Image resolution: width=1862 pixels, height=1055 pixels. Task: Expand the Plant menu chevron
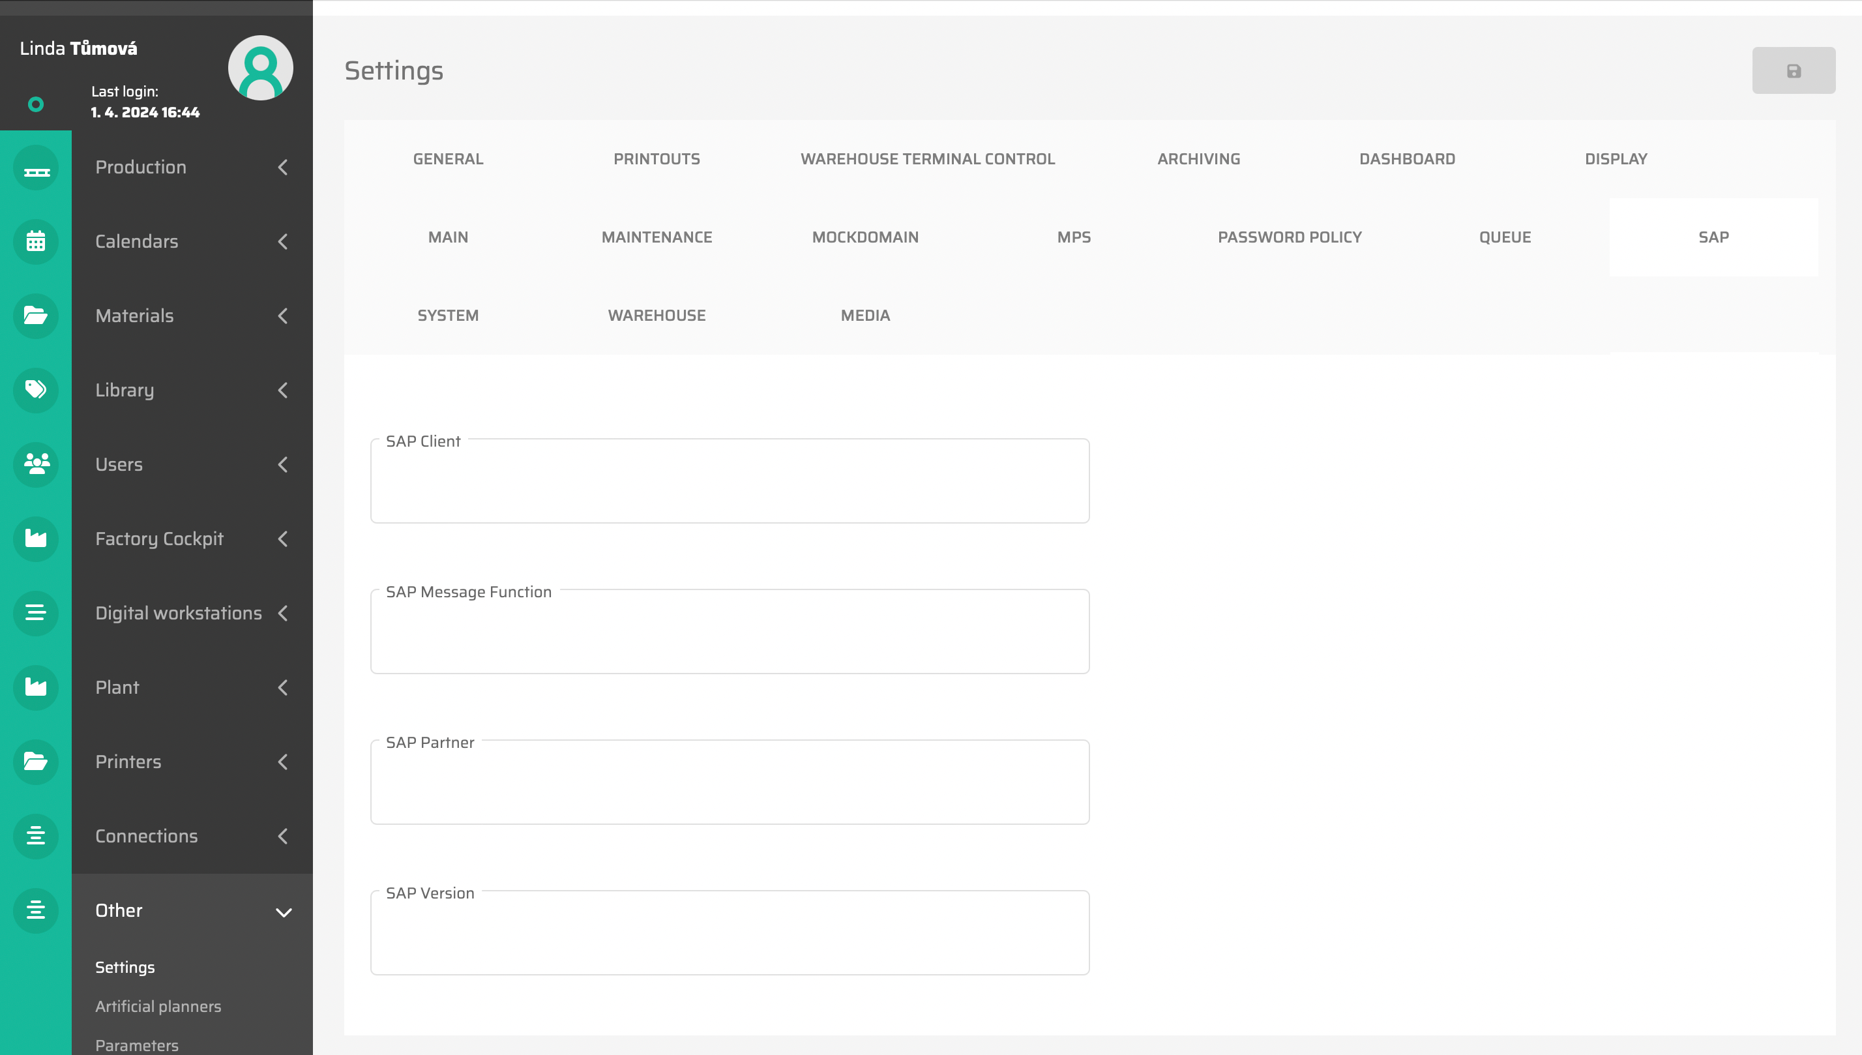tap(282, 688)
